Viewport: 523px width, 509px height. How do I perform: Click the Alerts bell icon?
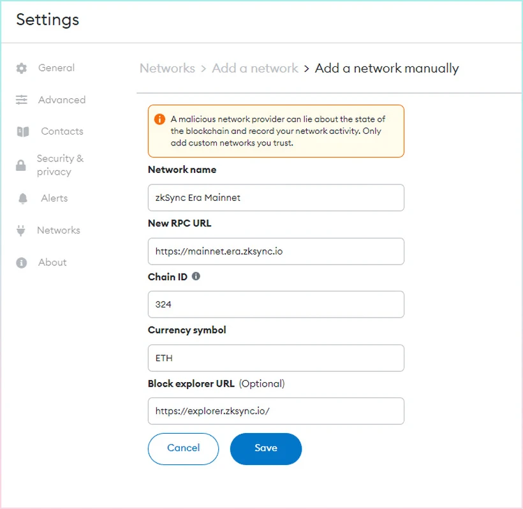click(22, 198)
